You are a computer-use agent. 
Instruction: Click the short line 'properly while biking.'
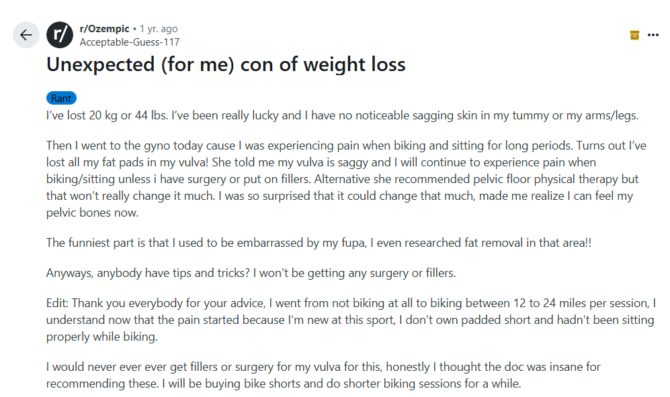point(102,337)
